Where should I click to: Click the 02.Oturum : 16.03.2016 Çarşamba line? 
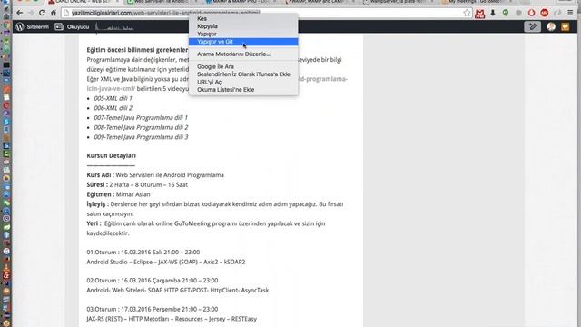[153, 281]
